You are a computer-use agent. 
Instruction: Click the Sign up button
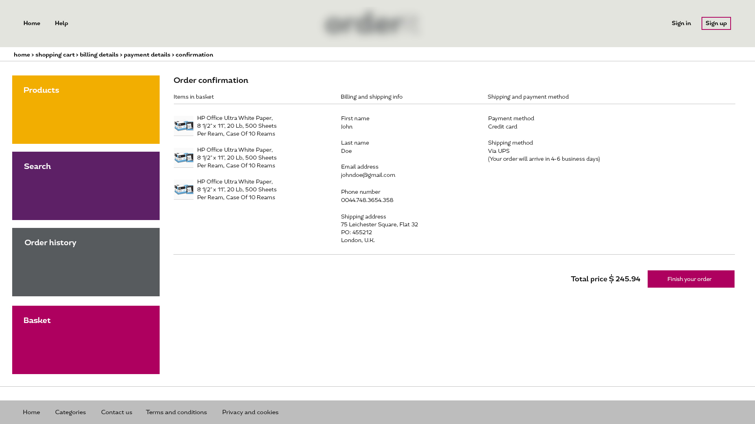(x=716, y=23)
